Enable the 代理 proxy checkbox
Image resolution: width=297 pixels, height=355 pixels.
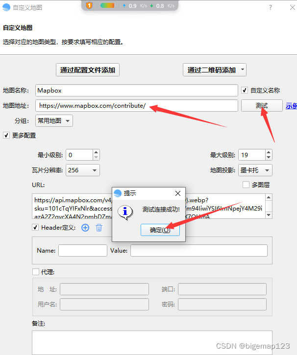coord(36,272)
